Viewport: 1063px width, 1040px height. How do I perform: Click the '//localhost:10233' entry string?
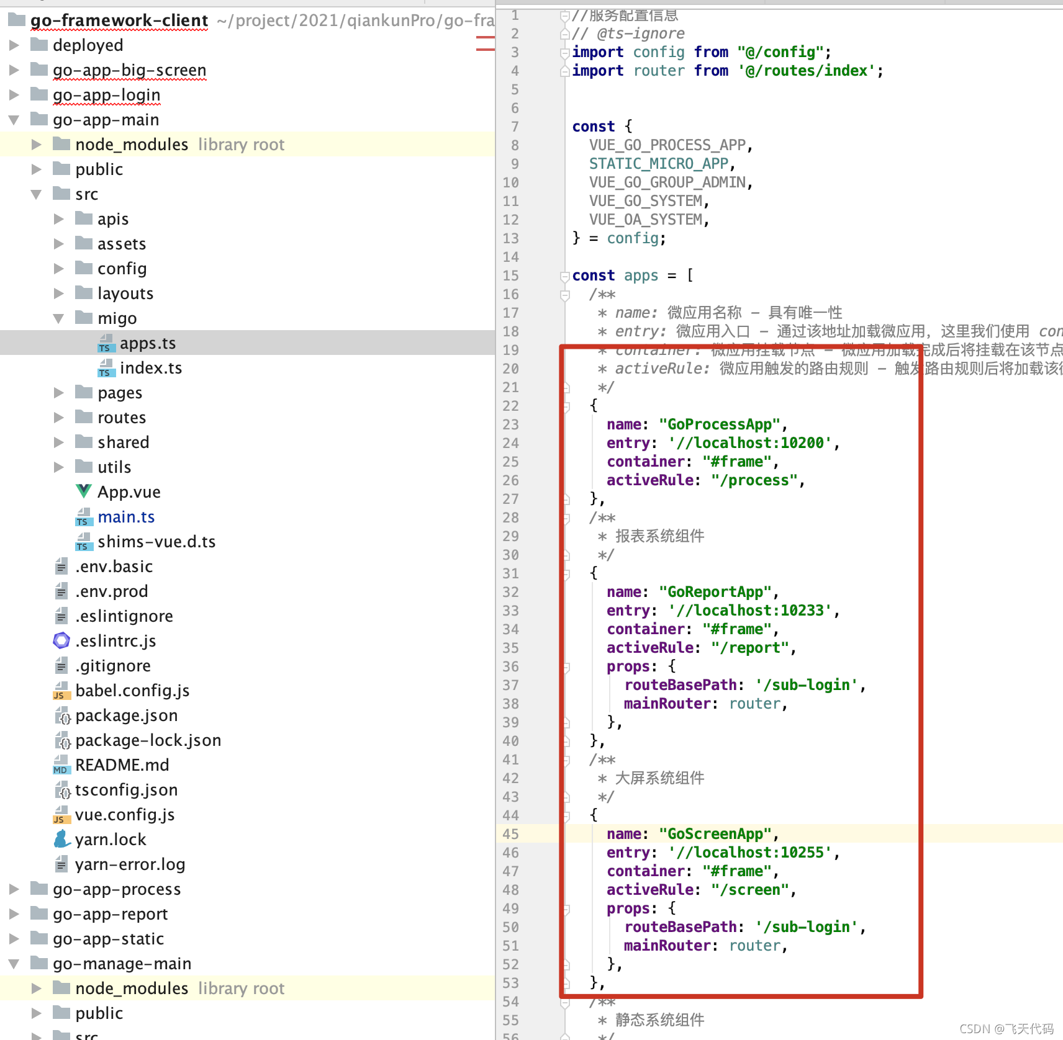[750, 611]
